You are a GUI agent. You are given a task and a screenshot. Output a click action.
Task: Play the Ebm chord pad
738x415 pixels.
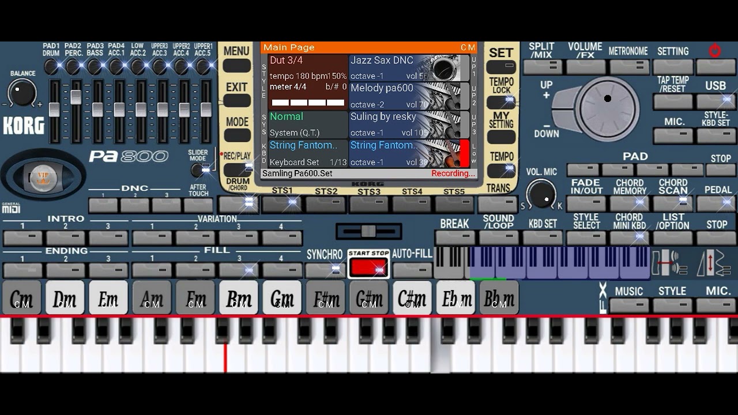(455, 297)
